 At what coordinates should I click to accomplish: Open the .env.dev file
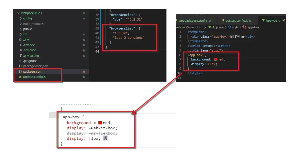pyautogui.click(x=29, y=45)
